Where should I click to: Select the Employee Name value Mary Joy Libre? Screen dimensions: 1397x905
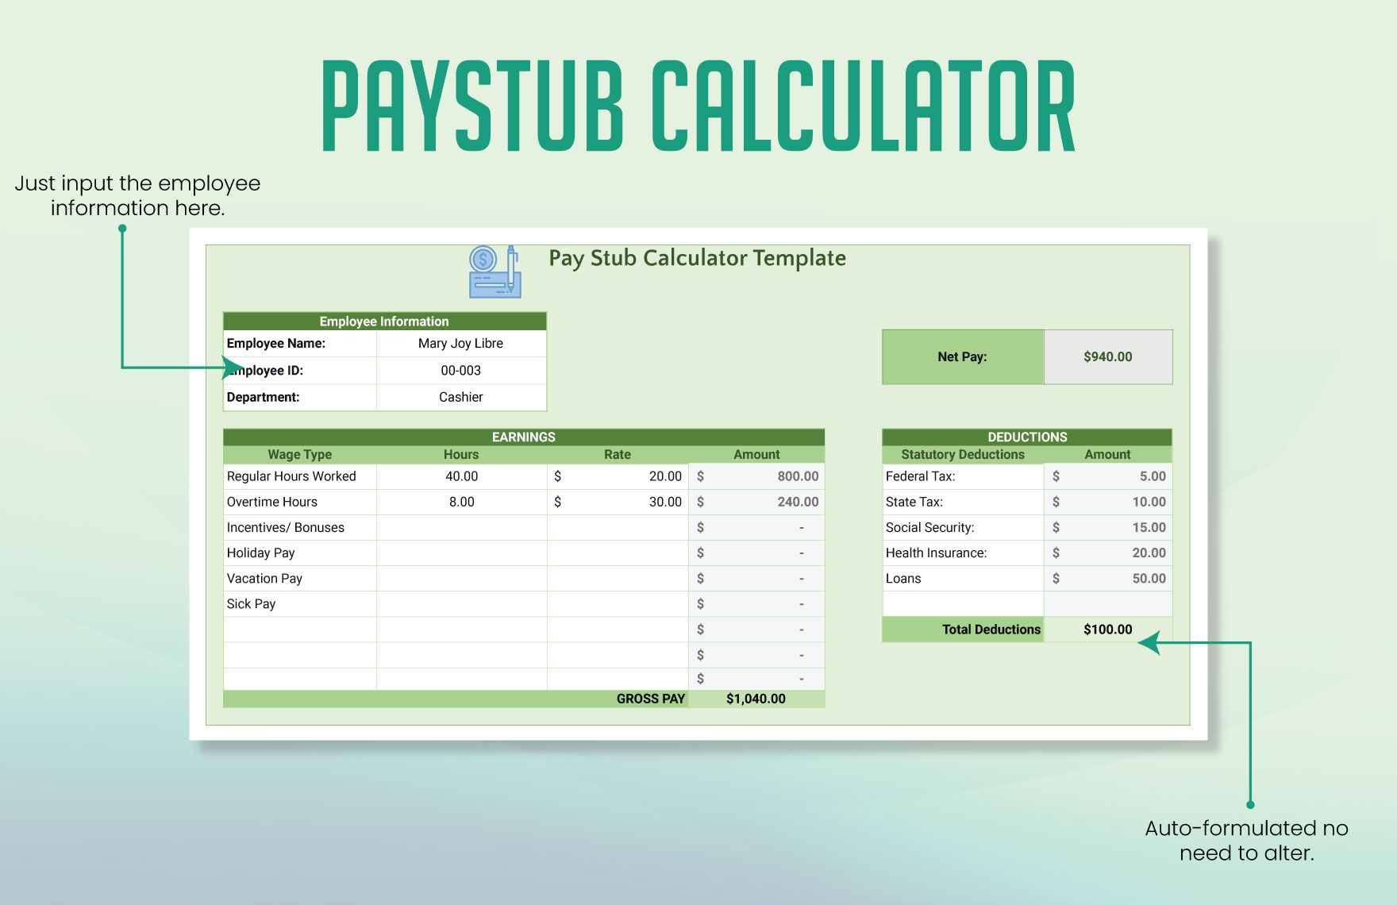click(461, 344)
